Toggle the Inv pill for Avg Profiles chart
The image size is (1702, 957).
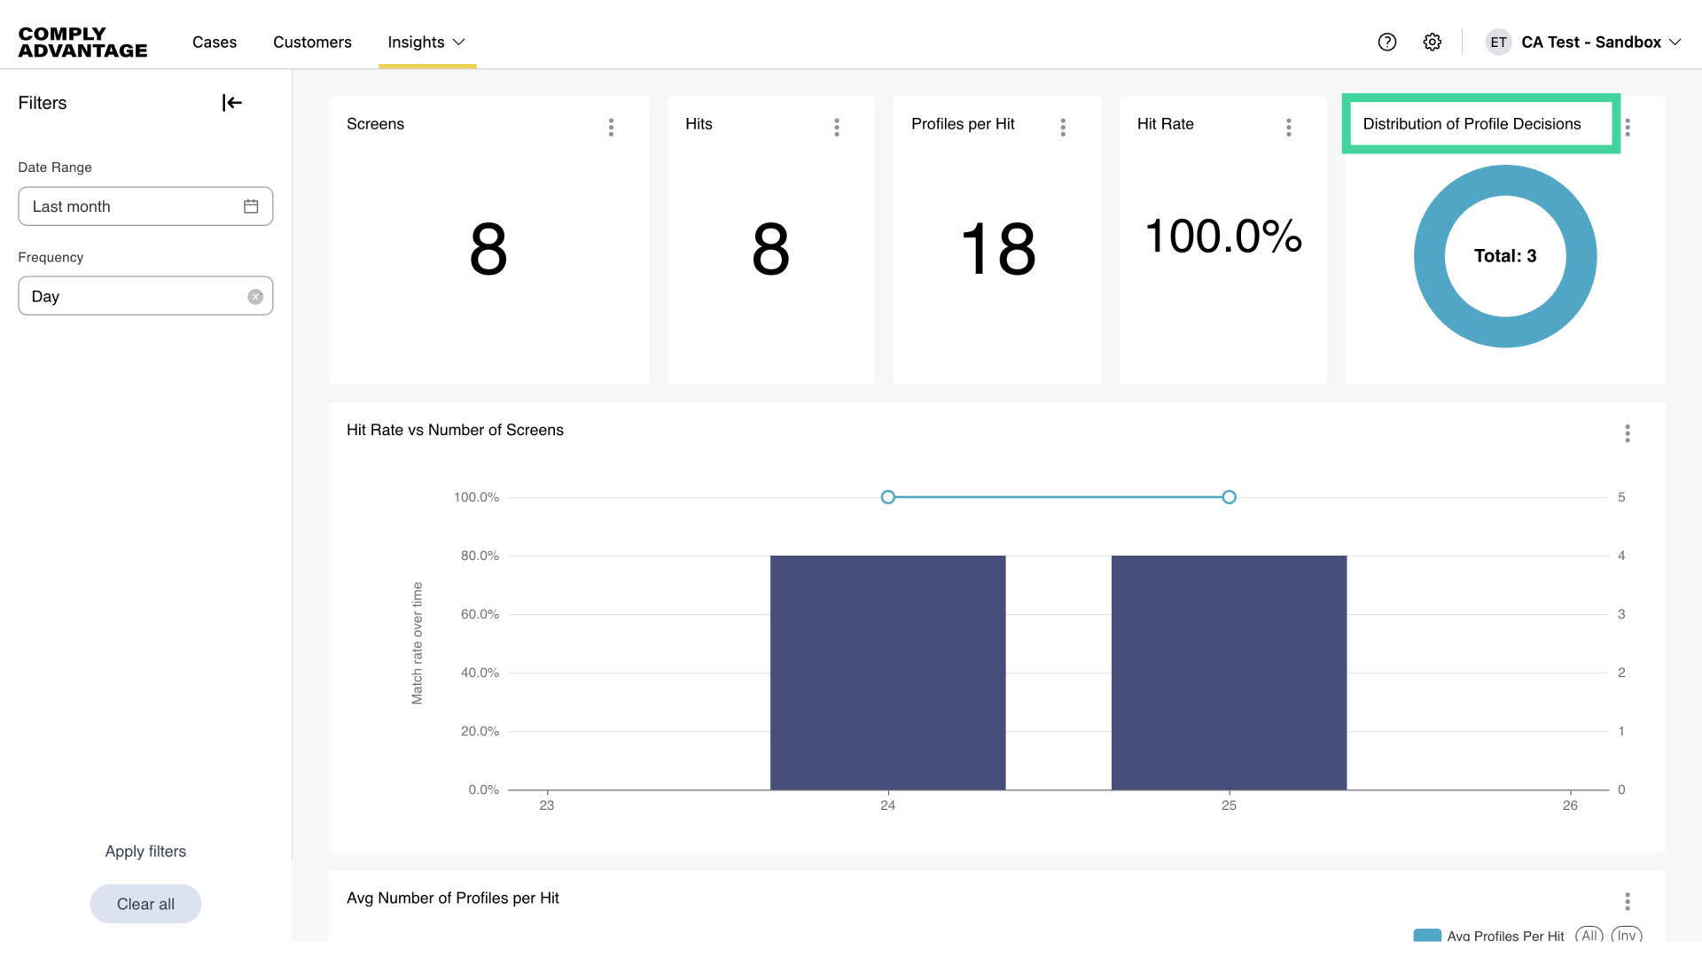coord(1627,935)
